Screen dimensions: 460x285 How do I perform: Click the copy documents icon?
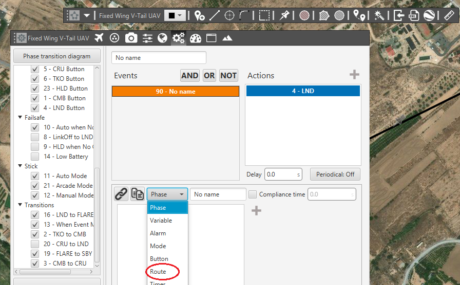(137, 194)
